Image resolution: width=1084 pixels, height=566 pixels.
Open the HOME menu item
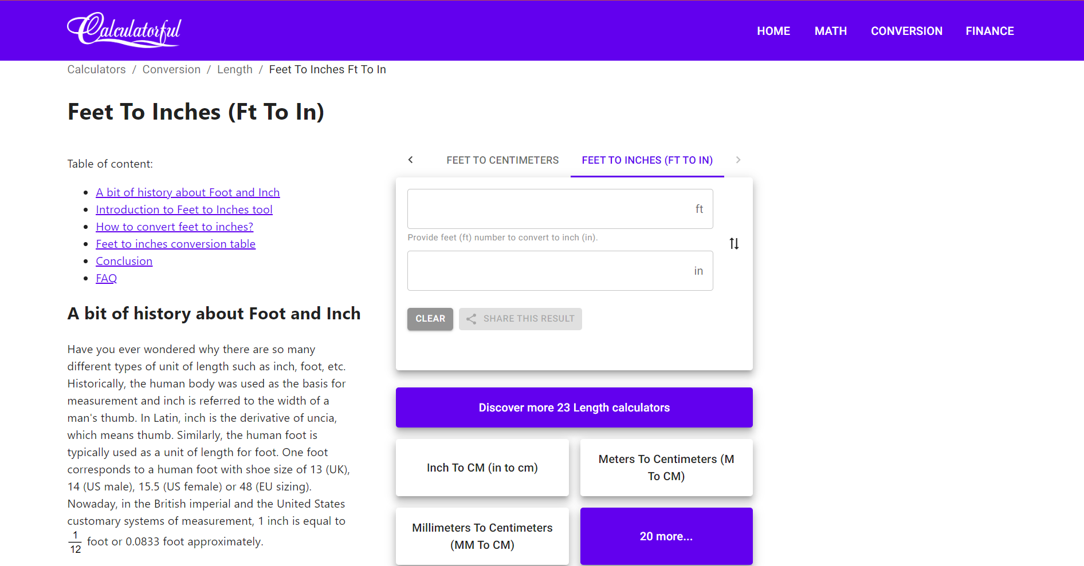pyautogui.click(x=773, y=31)
